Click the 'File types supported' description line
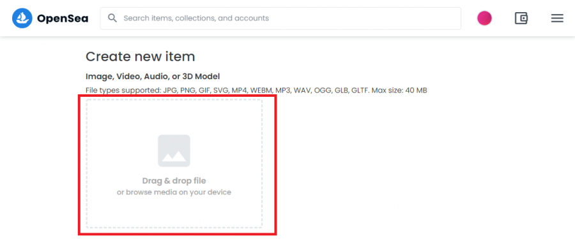Screen dimensions: 575x239 point(256,90)
